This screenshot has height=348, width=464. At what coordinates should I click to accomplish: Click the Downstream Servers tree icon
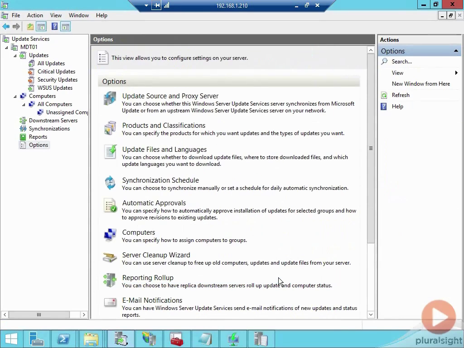click(x=23, y=121)
